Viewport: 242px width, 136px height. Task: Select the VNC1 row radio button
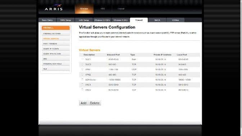82,85
